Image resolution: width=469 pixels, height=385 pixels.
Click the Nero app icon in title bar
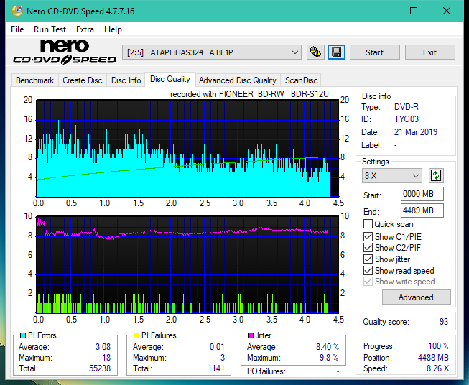[17, 11]
